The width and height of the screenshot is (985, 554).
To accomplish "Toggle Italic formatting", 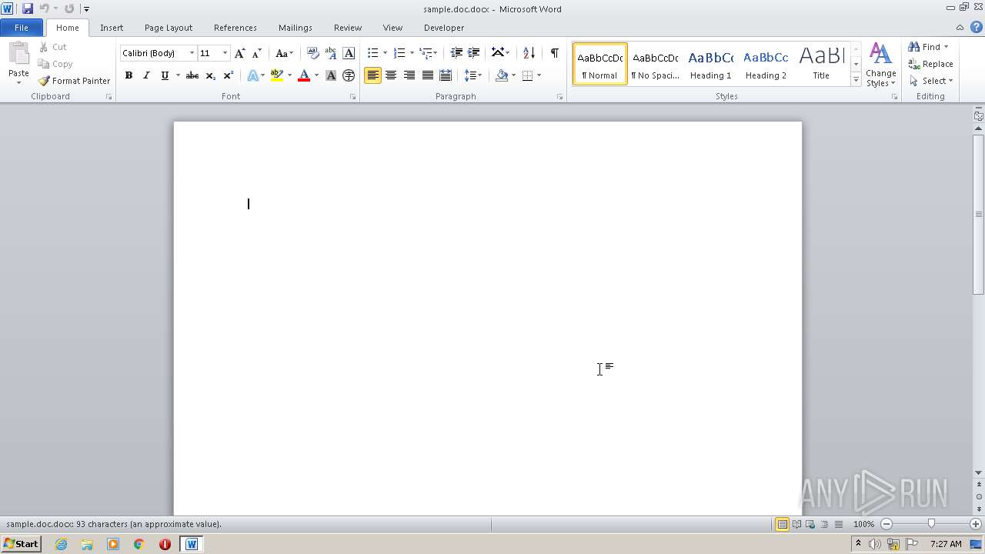I will (146, 75).
